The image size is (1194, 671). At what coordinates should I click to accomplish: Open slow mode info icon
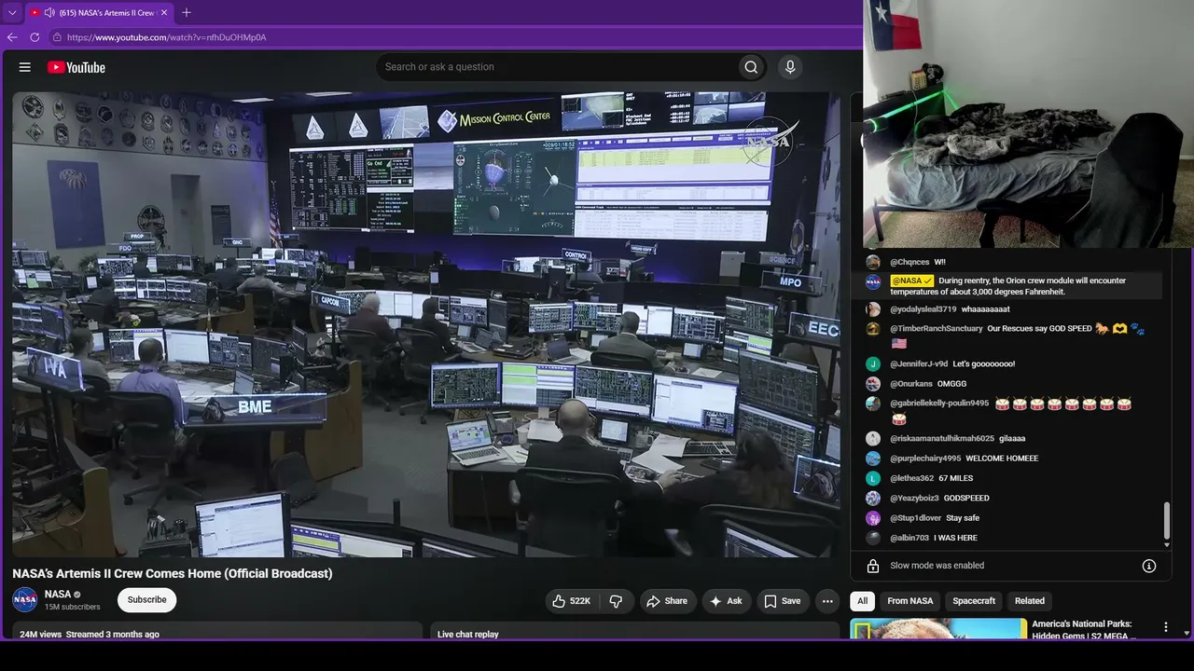[1149, 566]
